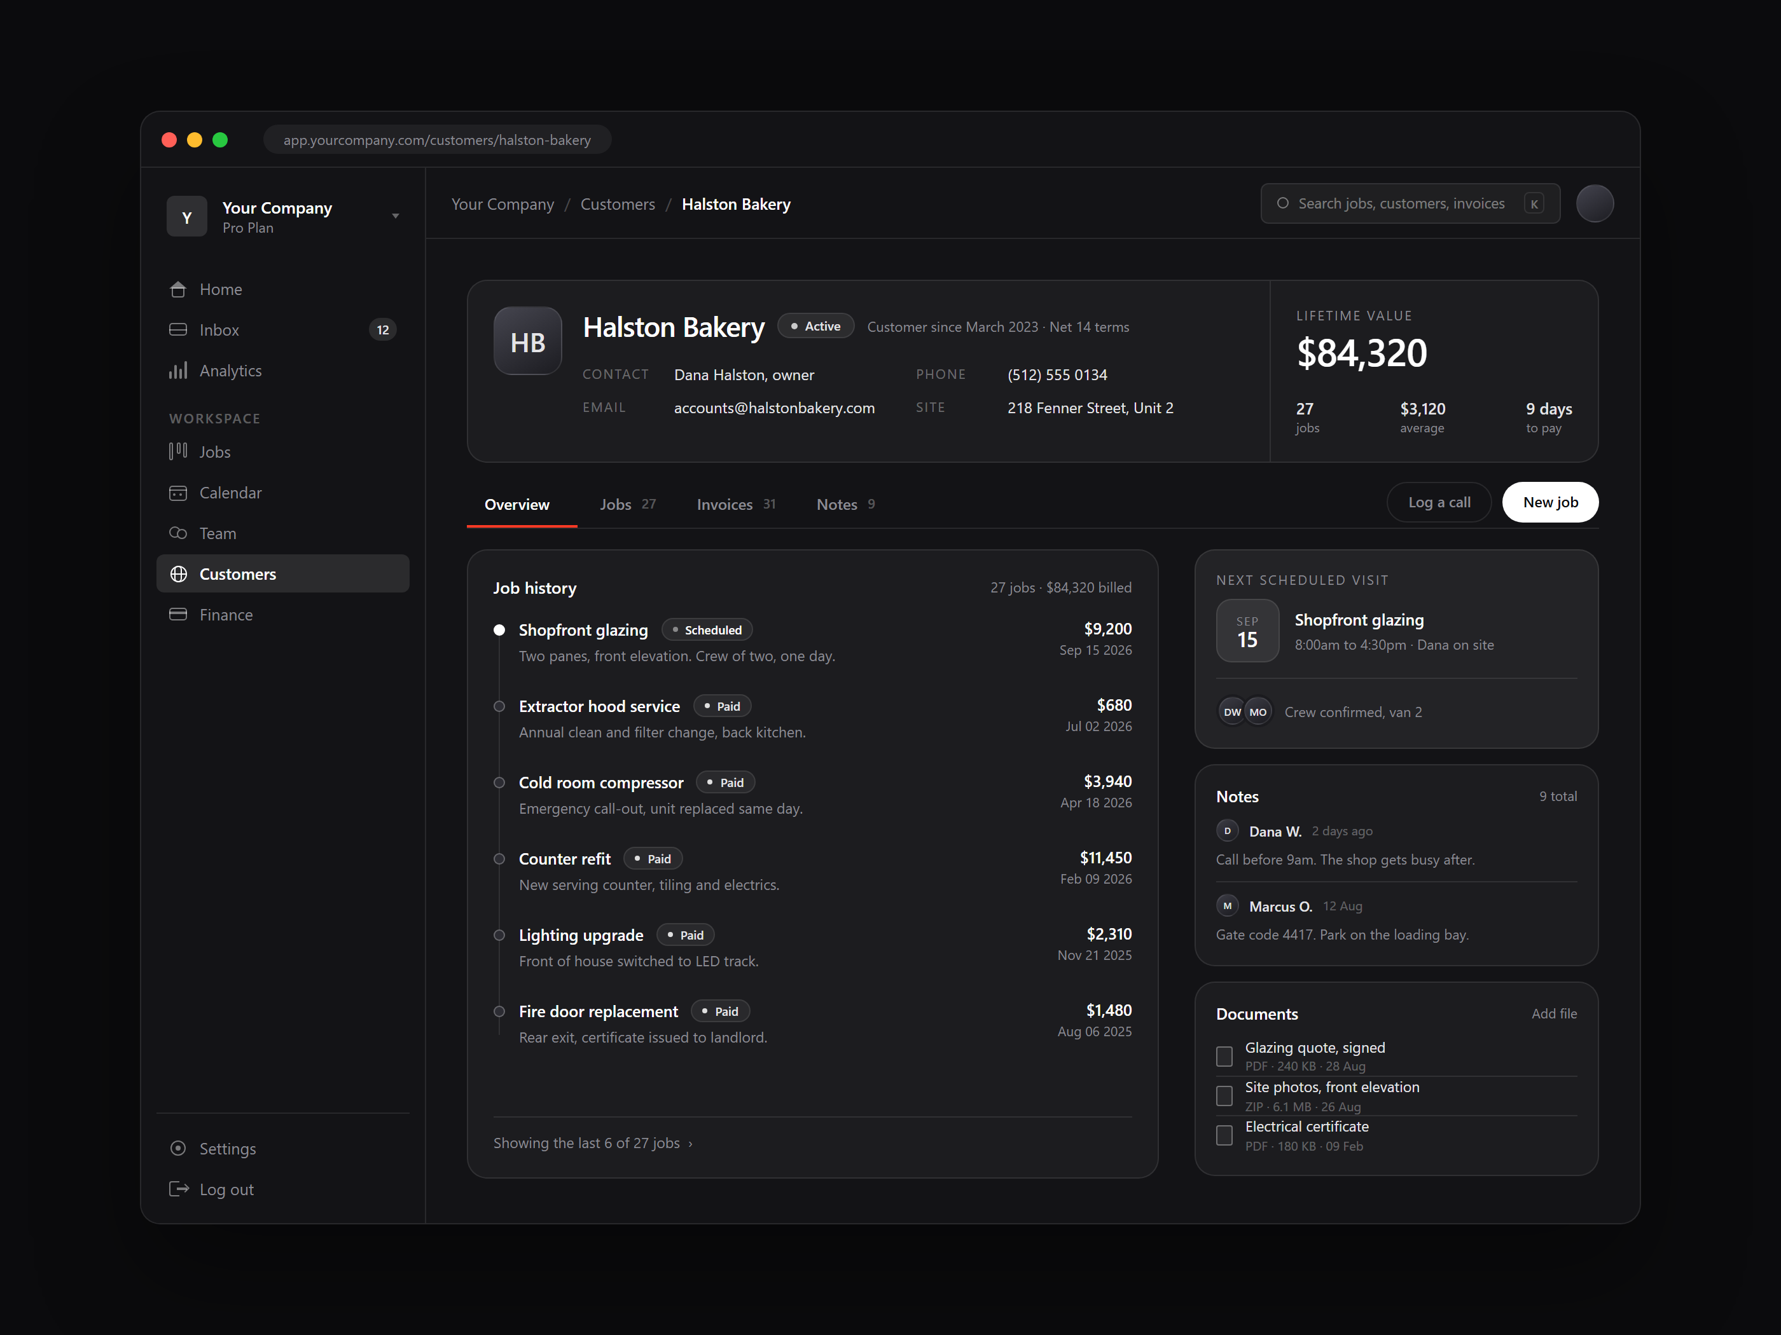This screenshot has width=1781, height=1335.
Task: Click the HB customer avatar tile
Action: 527,341
